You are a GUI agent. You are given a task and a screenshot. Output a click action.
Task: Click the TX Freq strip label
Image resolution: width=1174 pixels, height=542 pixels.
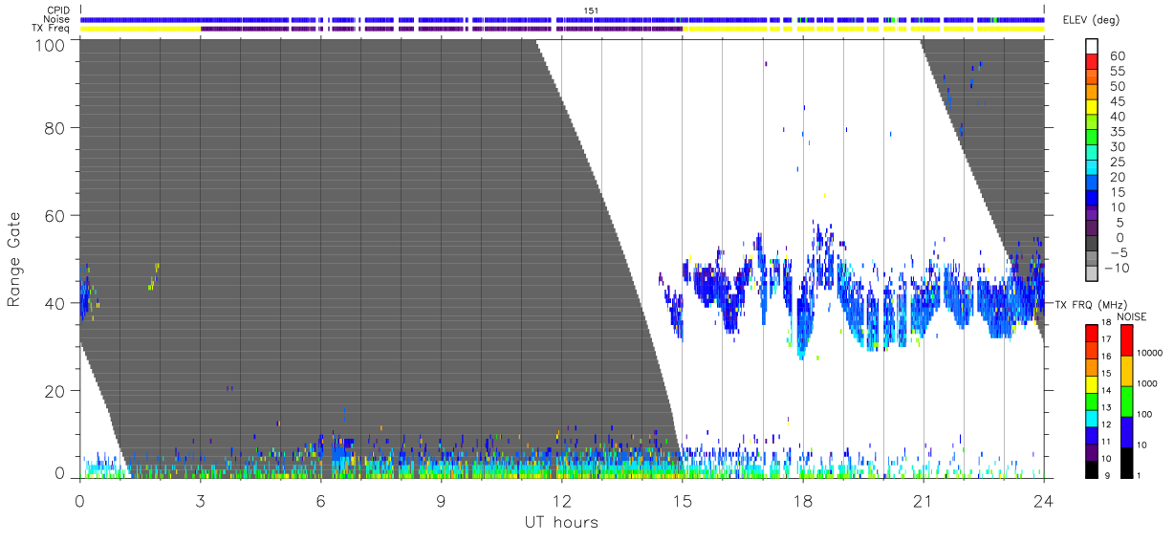[x=52, y=28]
